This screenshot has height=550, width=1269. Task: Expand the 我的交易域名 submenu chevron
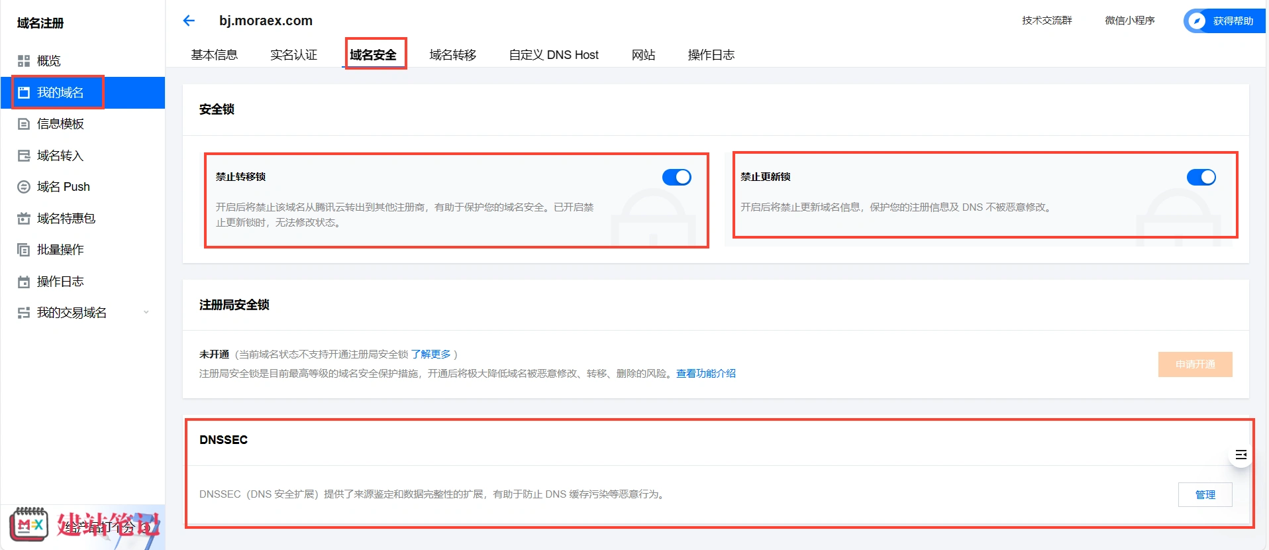tap(146, 313)
